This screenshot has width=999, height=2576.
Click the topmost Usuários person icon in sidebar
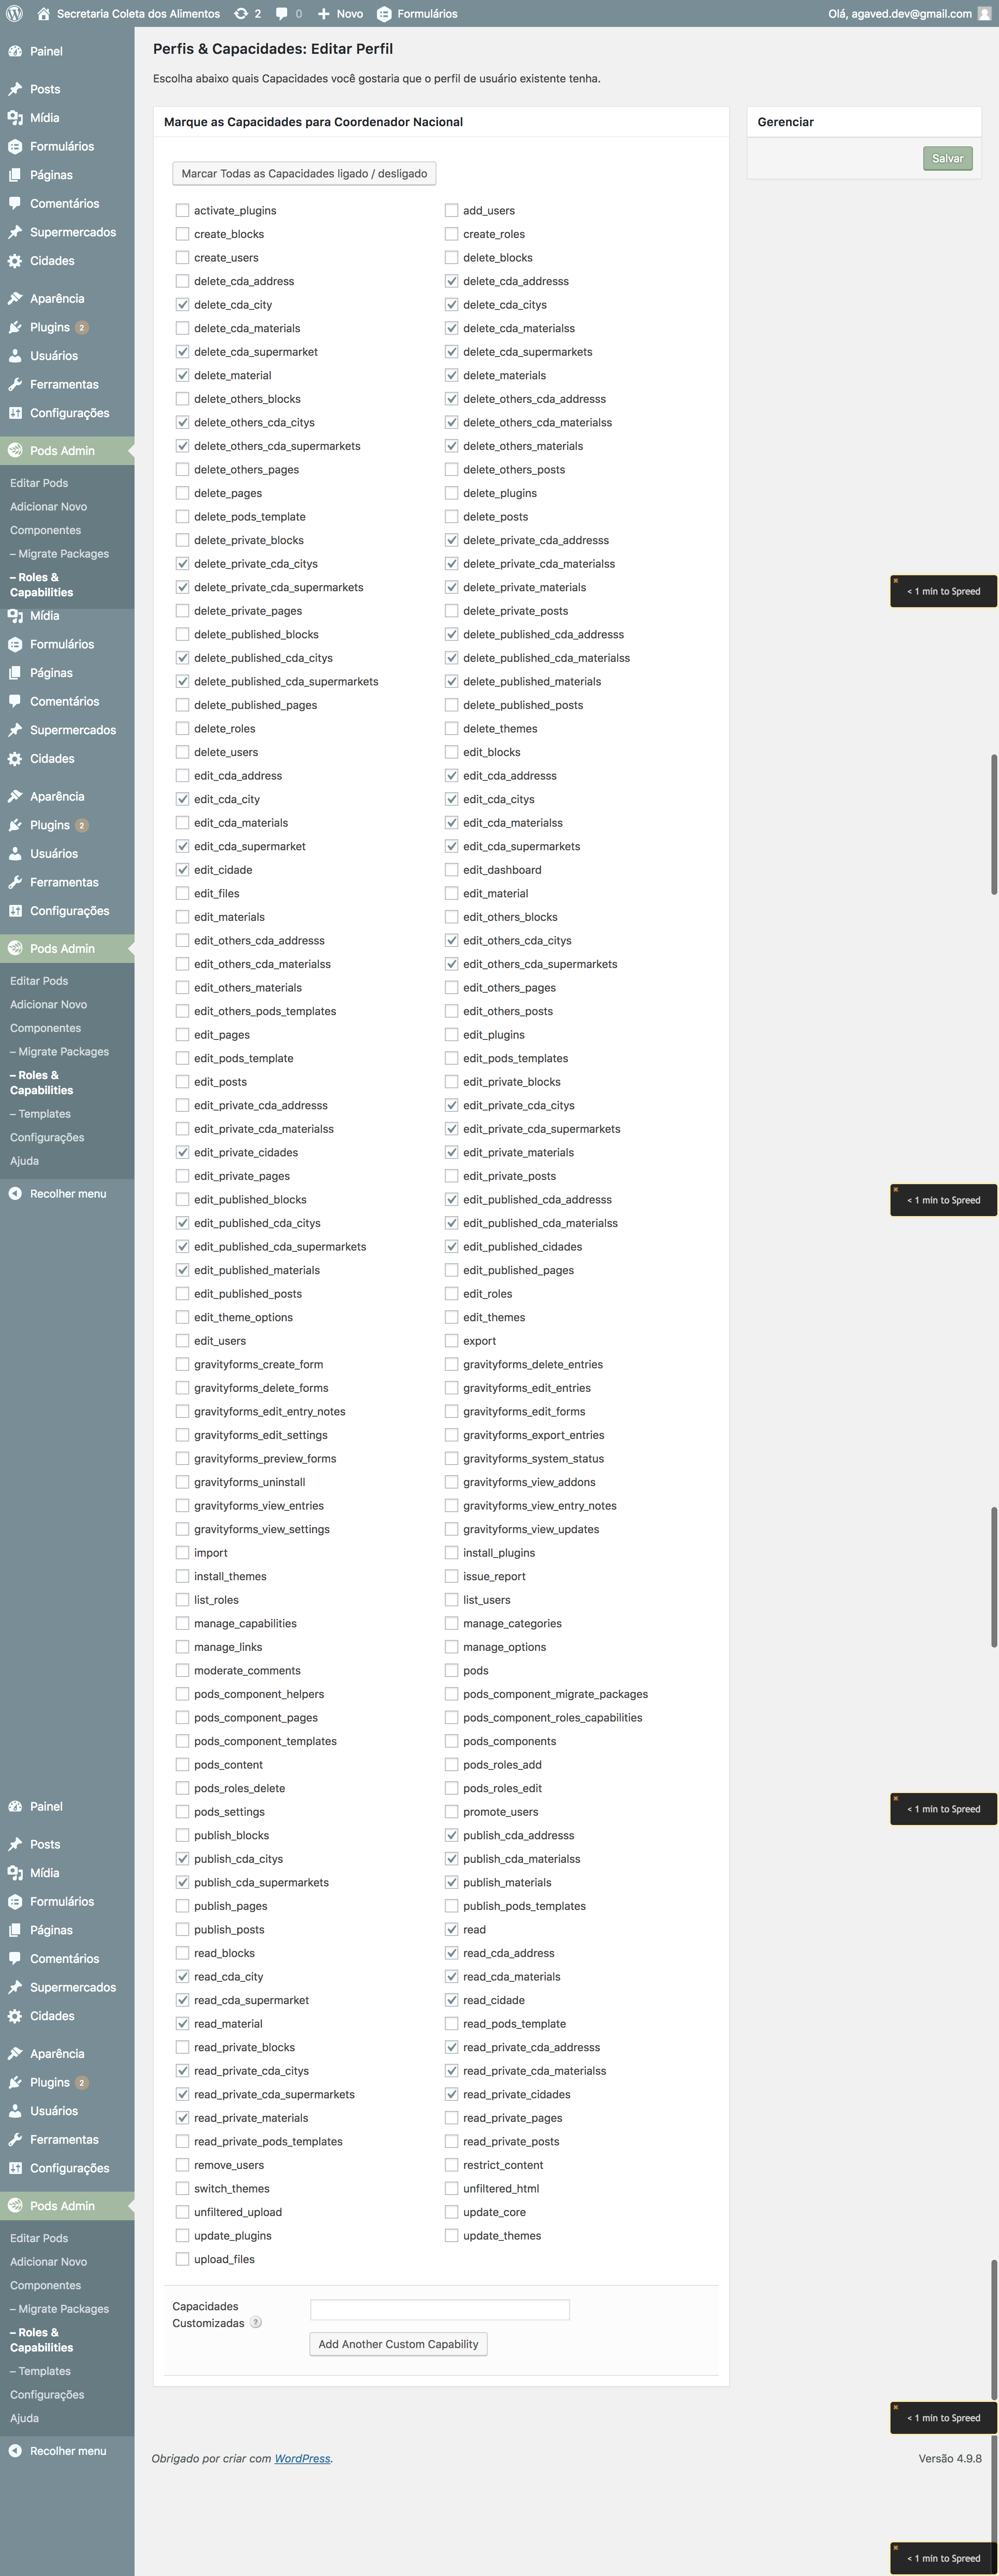(15, 356)
